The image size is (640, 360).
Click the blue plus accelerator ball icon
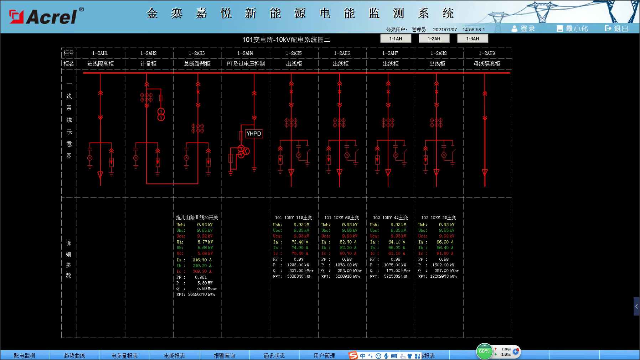tap(516, 351)
